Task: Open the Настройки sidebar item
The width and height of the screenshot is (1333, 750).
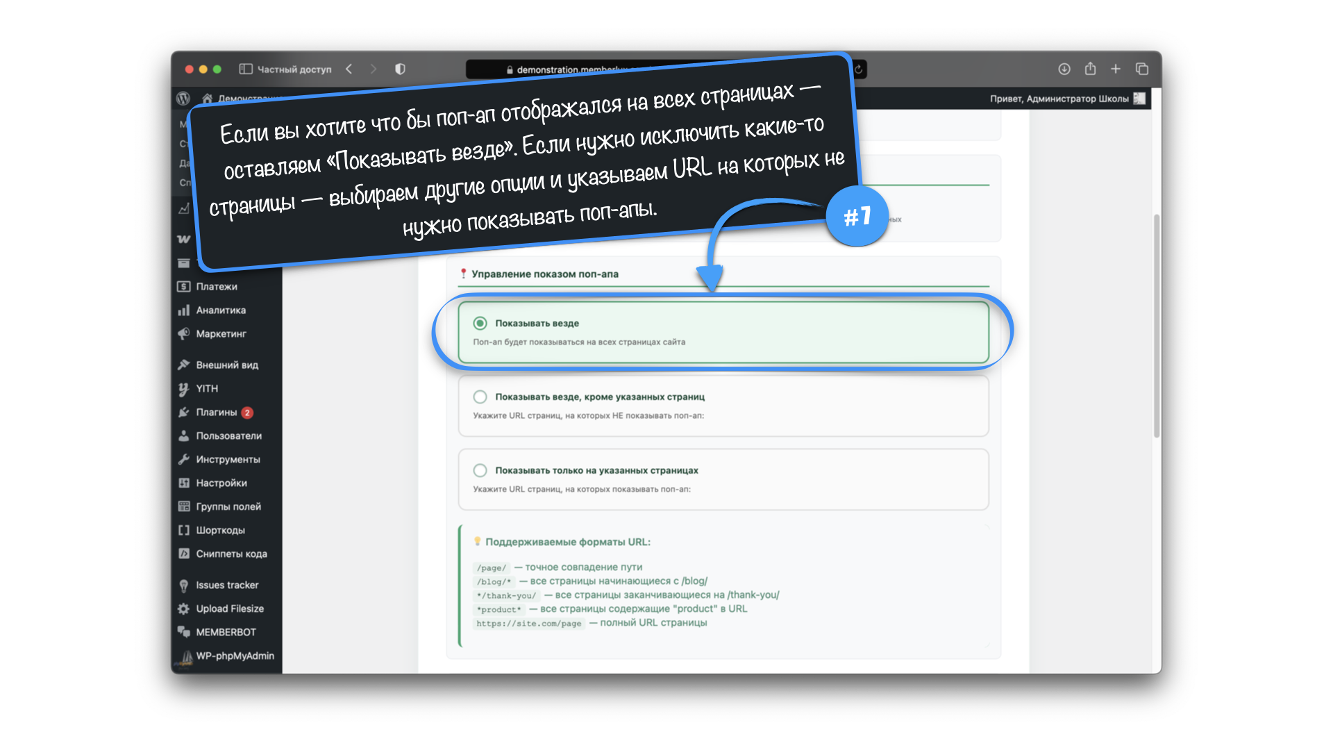Action: pyautogui.click(x=221, y=483)
